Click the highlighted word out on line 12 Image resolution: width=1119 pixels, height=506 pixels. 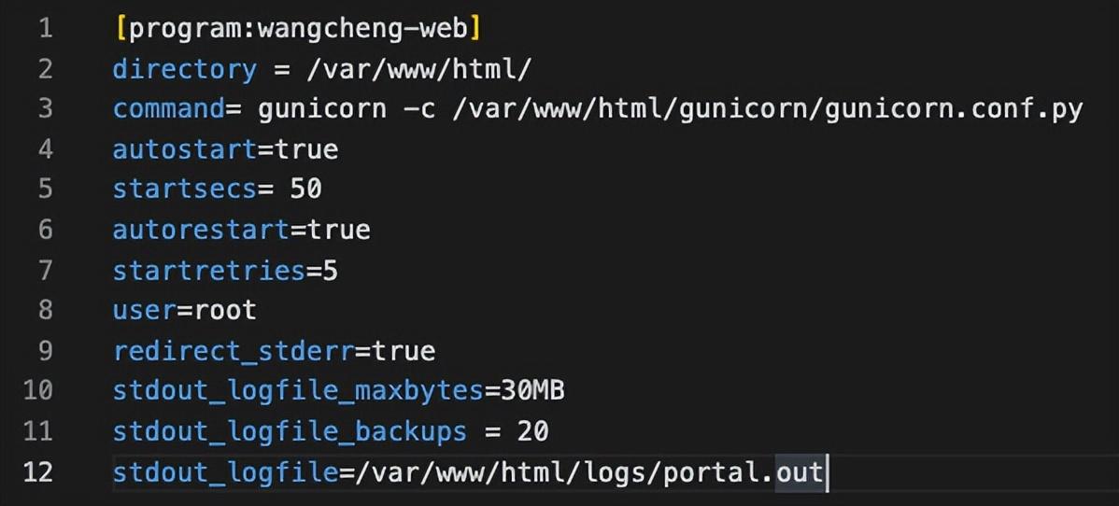tap(800, 472)
